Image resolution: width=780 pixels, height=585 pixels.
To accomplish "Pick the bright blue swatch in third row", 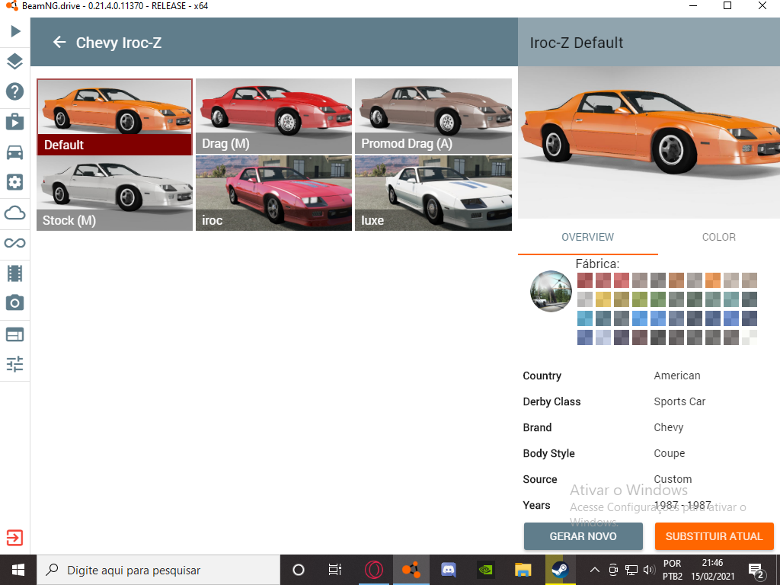I will point(640,318).
